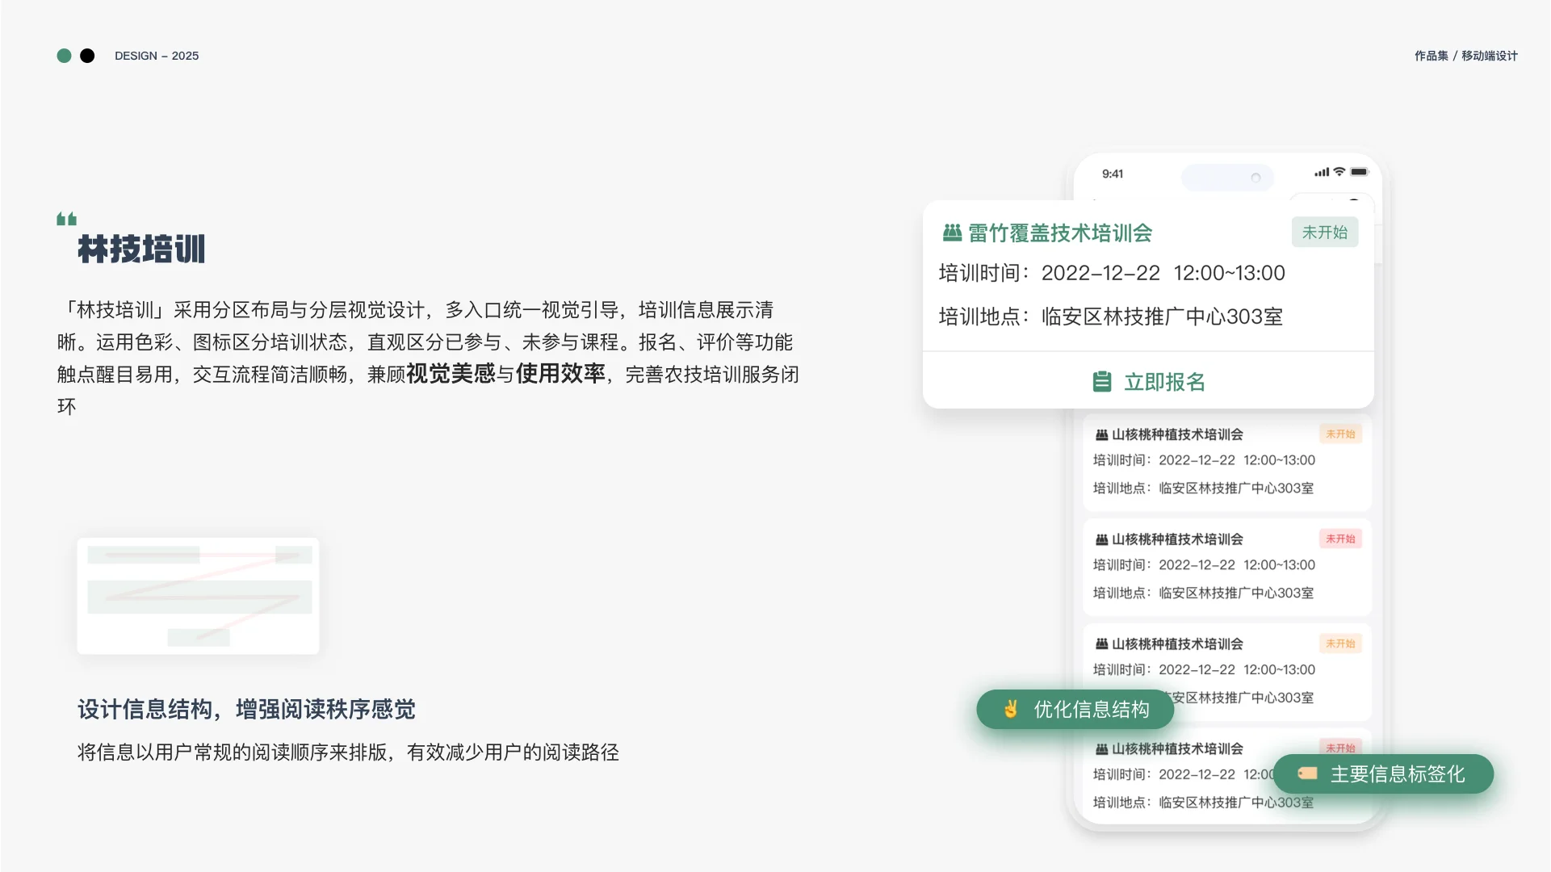1551x872 pixels.
Task: Click the 作品集 / 移动端设计 breadcrumb text
Action: (1466, 56)
